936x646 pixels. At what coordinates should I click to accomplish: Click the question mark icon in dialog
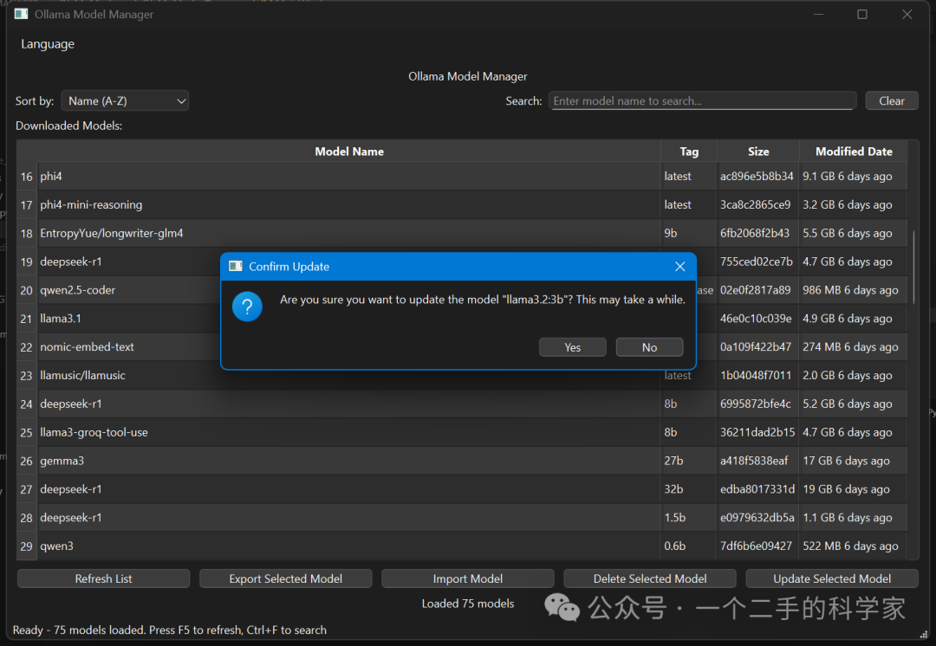247,307
